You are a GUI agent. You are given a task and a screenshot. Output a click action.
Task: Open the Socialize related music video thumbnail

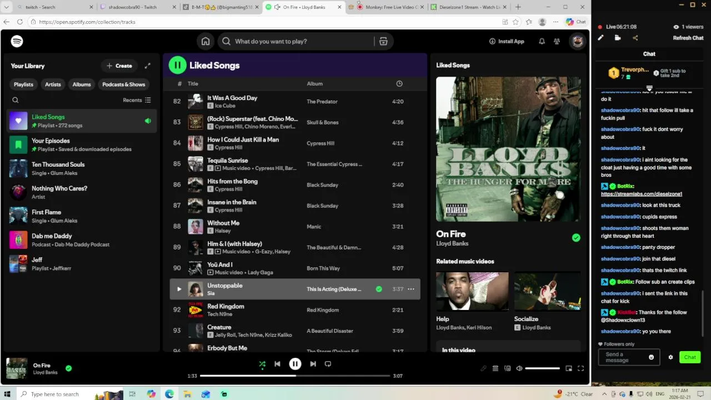point(547,291)
